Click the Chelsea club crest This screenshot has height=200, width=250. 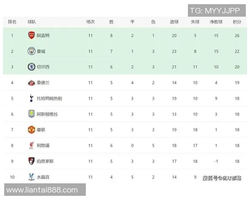tap(32, 67)
